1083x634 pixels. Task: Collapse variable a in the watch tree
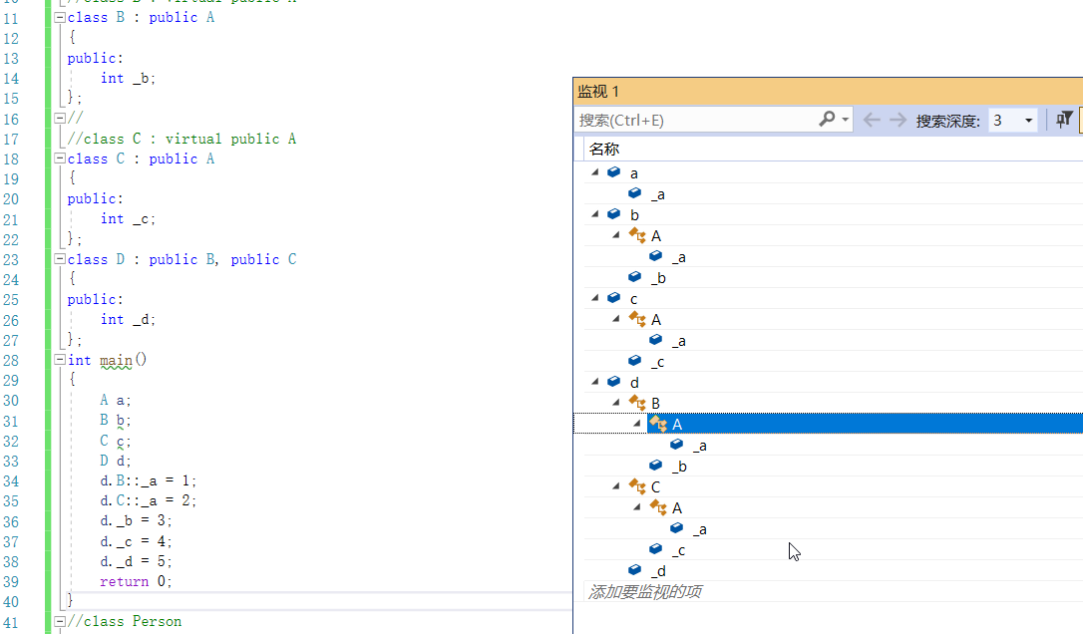[594, 172]
